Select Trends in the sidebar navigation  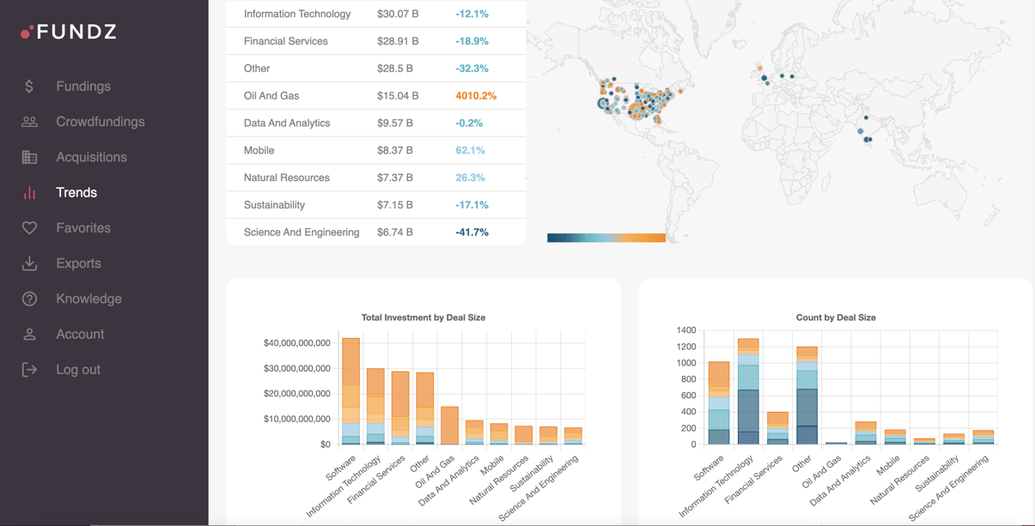(76, 192)
